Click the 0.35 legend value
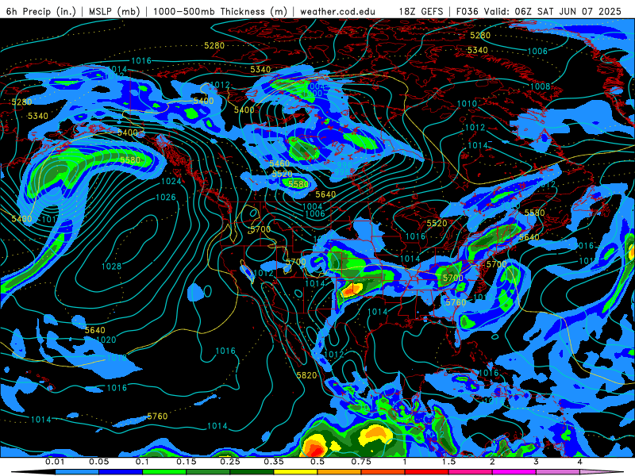 274,462
